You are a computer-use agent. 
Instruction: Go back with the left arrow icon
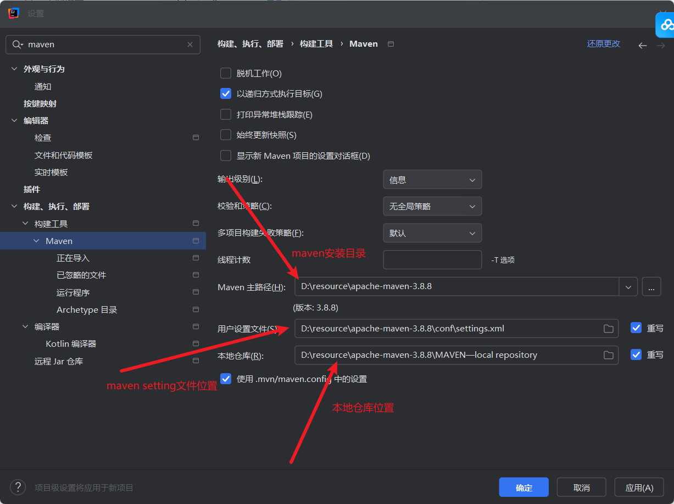click(x=642, y=45)
